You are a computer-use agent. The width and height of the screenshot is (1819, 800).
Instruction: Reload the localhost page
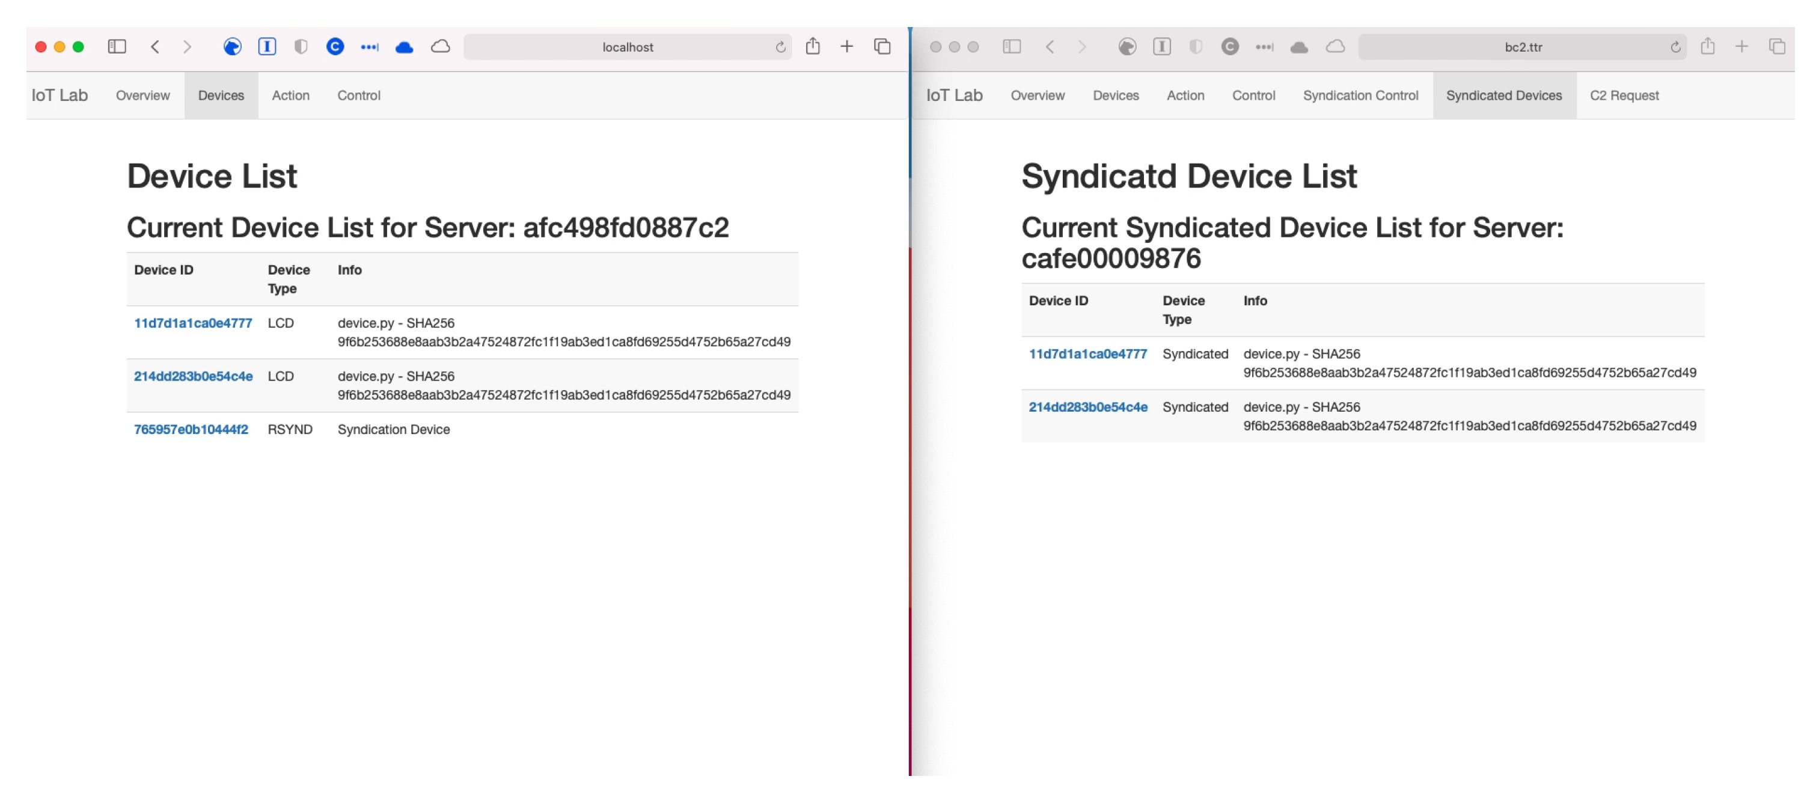pos(780,47)
